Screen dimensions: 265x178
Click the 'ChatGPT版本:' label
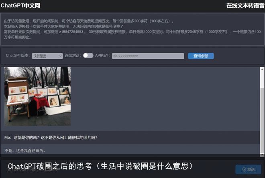(x=18, y=56)
